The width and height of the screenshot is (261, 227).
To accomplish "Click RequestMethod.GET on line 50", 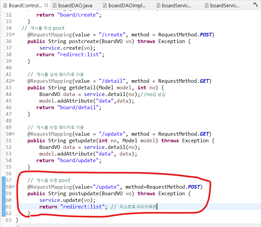I will pos(184,134).
